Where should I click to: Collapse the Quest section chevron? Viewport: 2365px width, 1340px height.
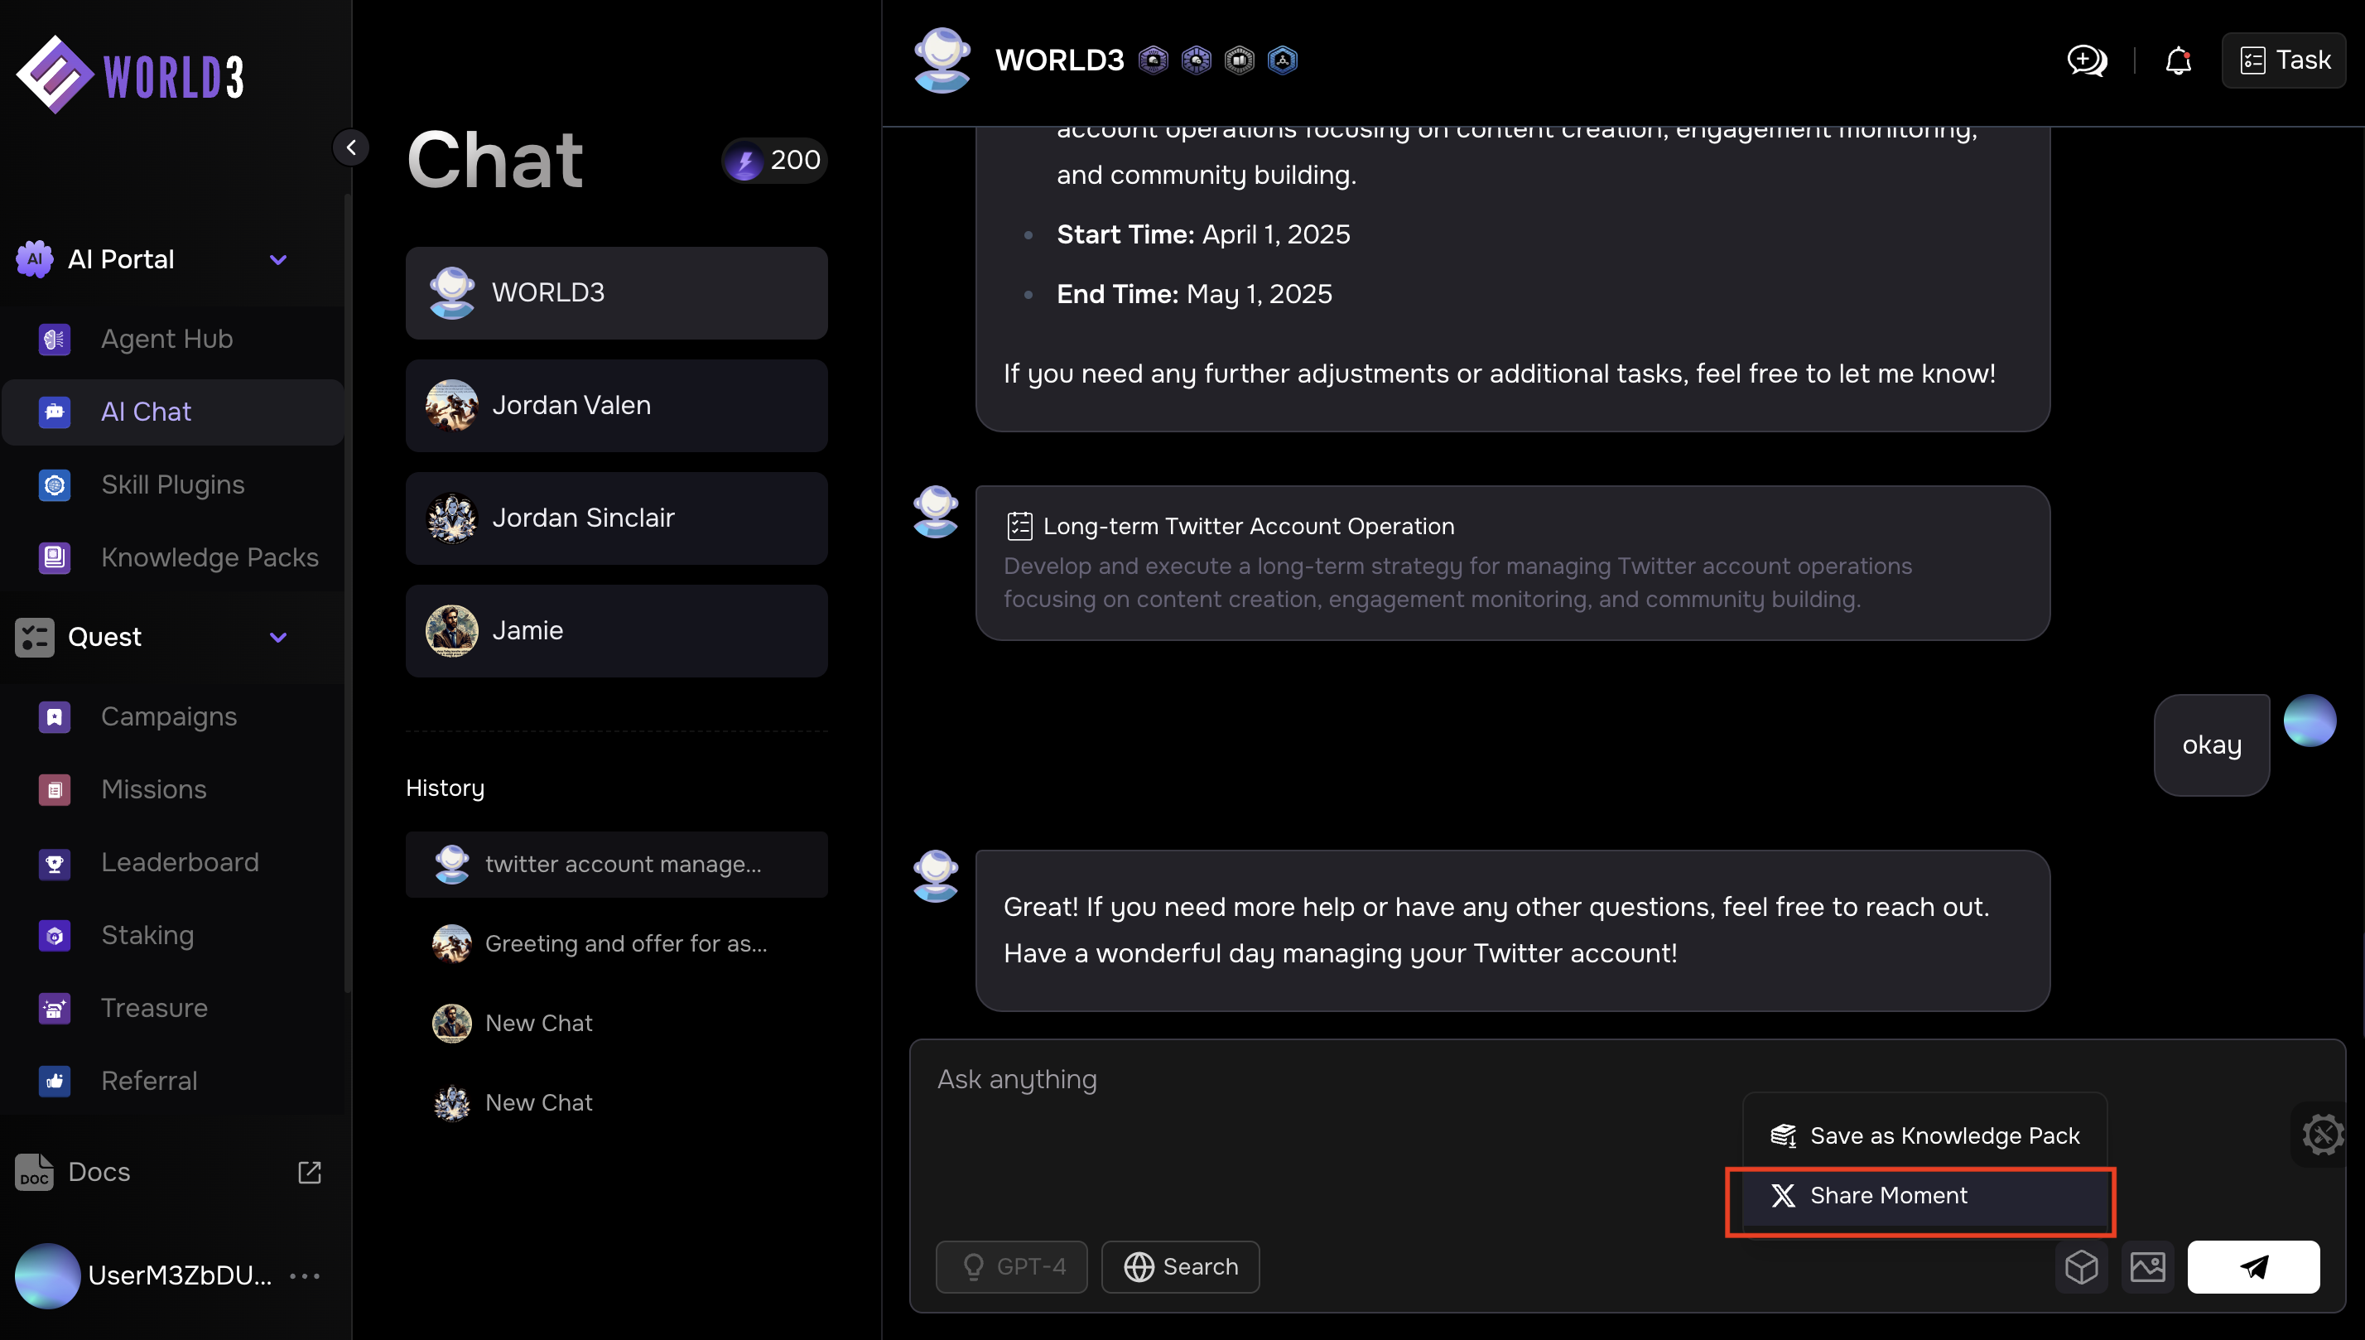(x=278, y=637)
